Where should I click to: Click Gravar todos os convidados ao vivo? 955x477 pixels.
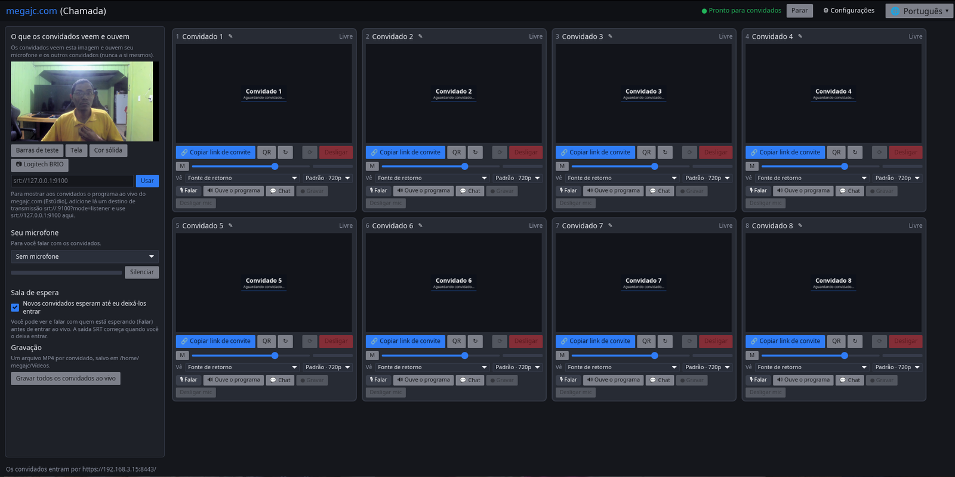66,379
